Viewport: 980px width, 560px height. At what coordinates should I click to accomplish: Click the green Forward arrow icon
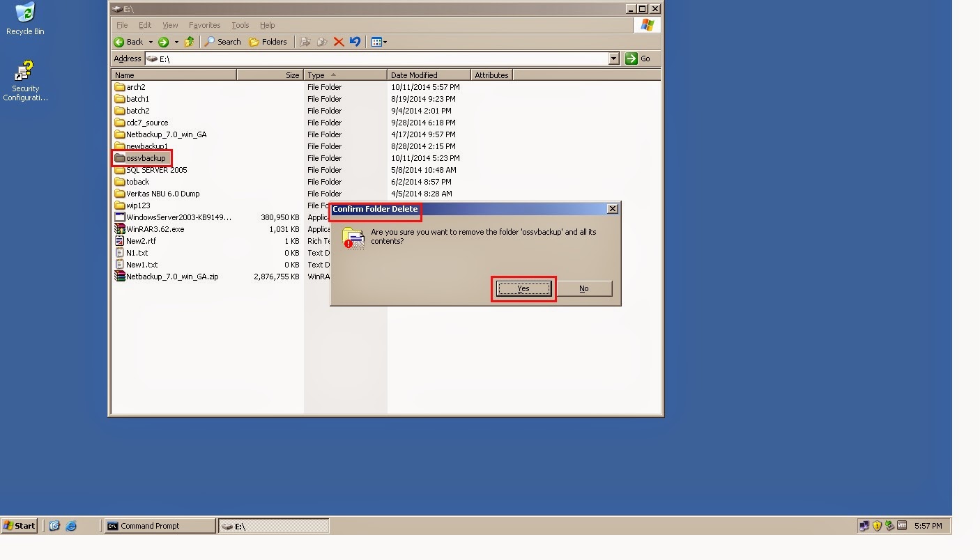pos(163,42)
